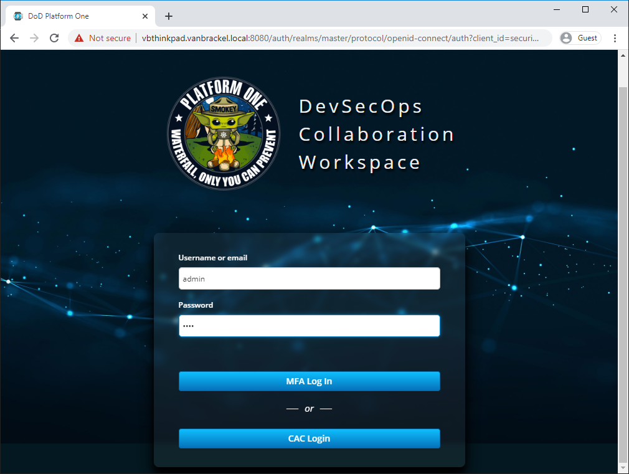This screenshot has width=629, height=474.
Task: Select the Password field
Action: point(309,326)
